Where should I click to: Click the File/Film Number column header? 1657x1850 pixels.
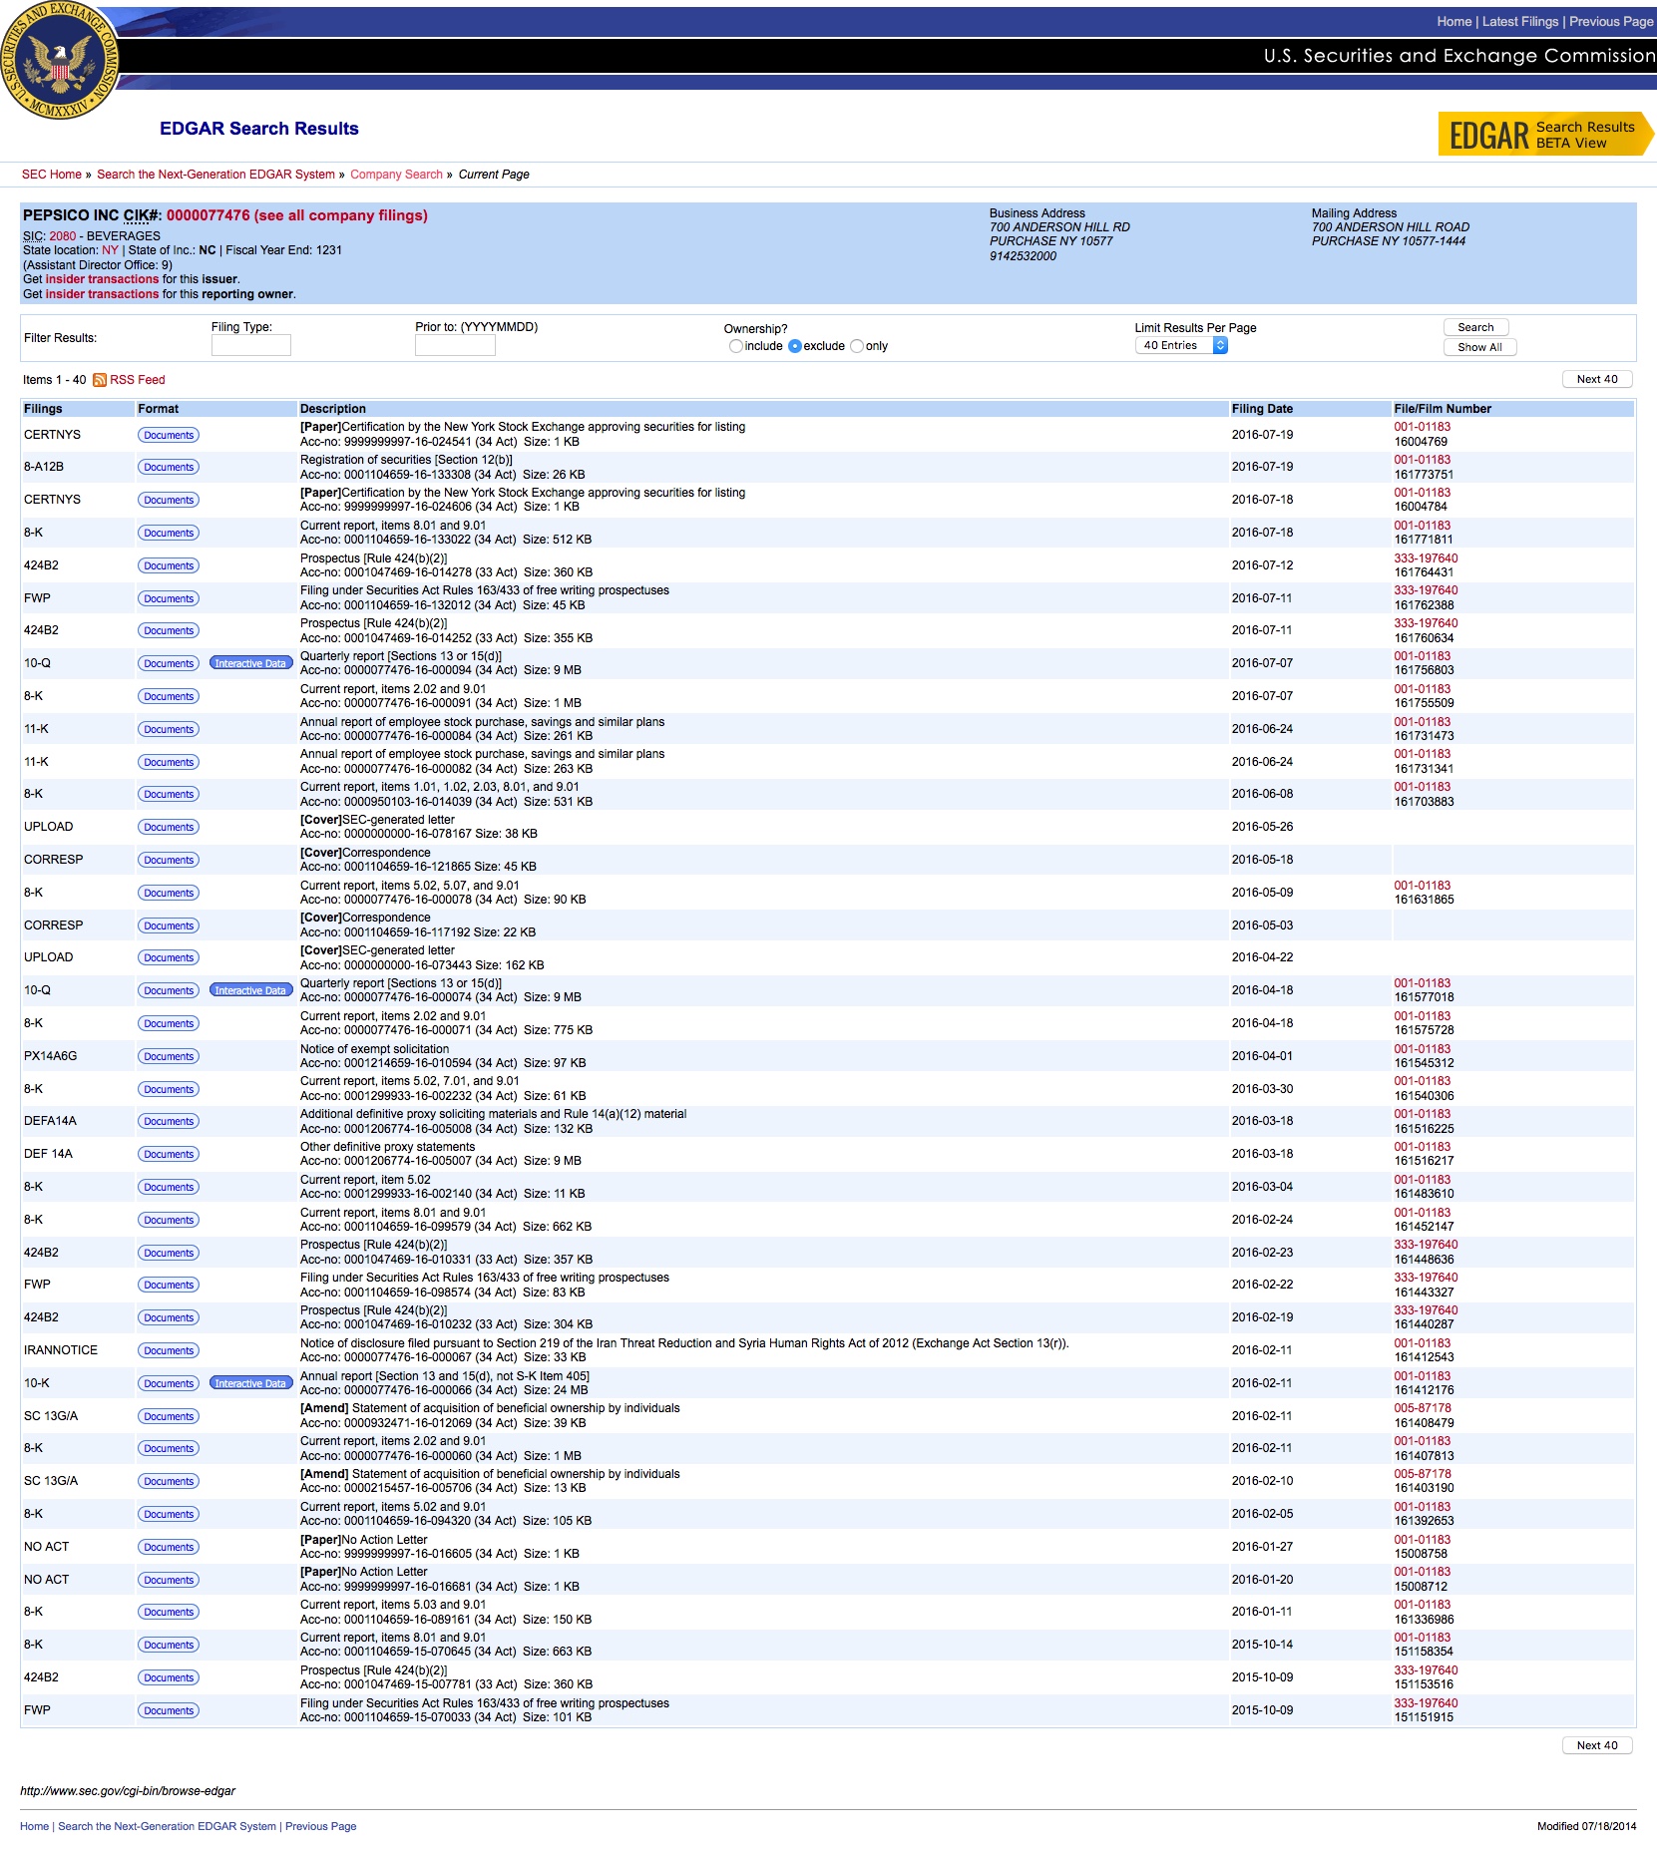[1443, 409]
